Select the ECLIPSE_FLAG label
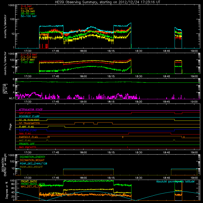 click(28, 130)
